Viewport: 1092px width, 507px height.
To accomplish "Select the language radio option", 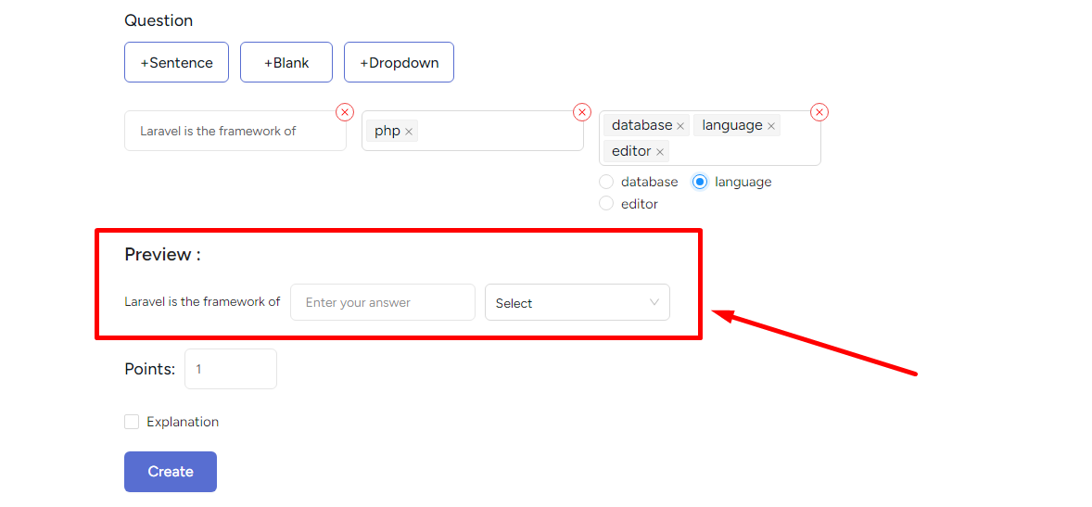I will (x=700, y=182).
